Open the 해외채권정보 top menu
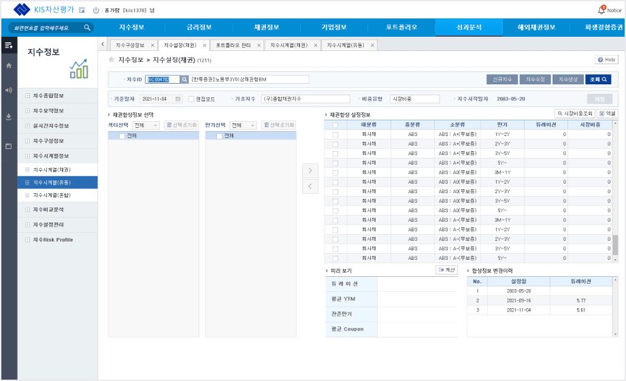The image size is (626, 381). tap(536, 28)
